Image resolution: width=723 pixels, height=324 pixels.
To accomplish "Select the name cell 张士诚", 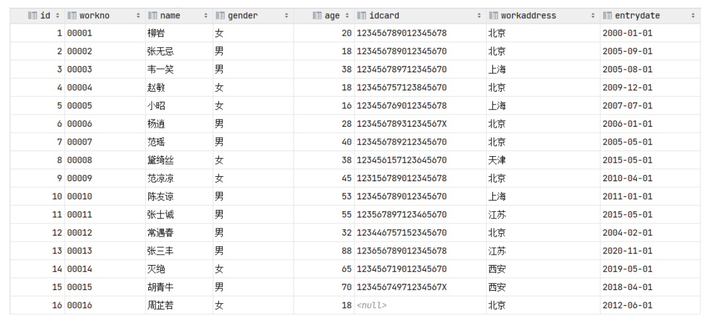I will 179,215.
